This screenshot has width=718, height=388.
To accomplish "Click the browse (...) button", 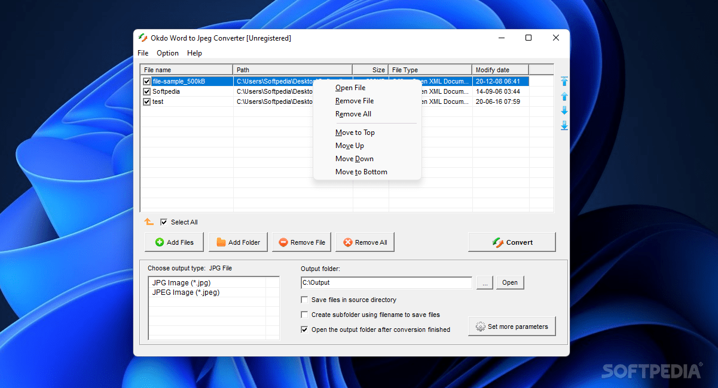I will [x=485, y=283].
